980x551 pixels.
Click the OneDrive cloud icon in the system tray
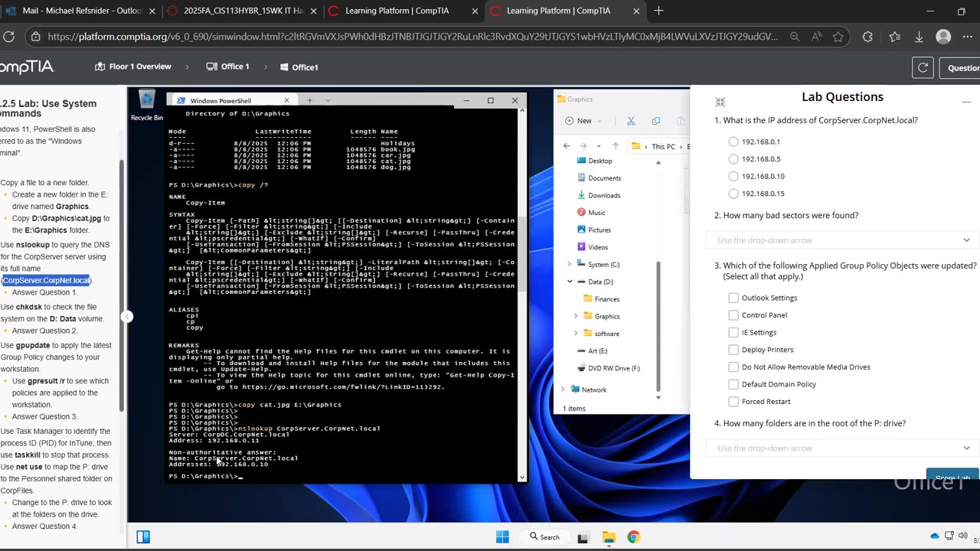coord(934,536)
